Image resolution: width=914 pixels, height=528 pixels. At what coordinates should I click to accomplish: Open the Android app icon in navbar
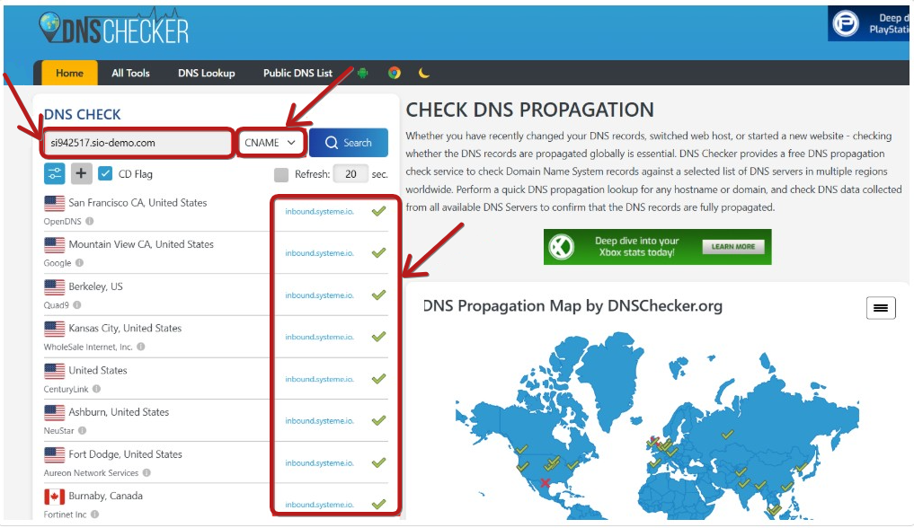click(362, 74)
